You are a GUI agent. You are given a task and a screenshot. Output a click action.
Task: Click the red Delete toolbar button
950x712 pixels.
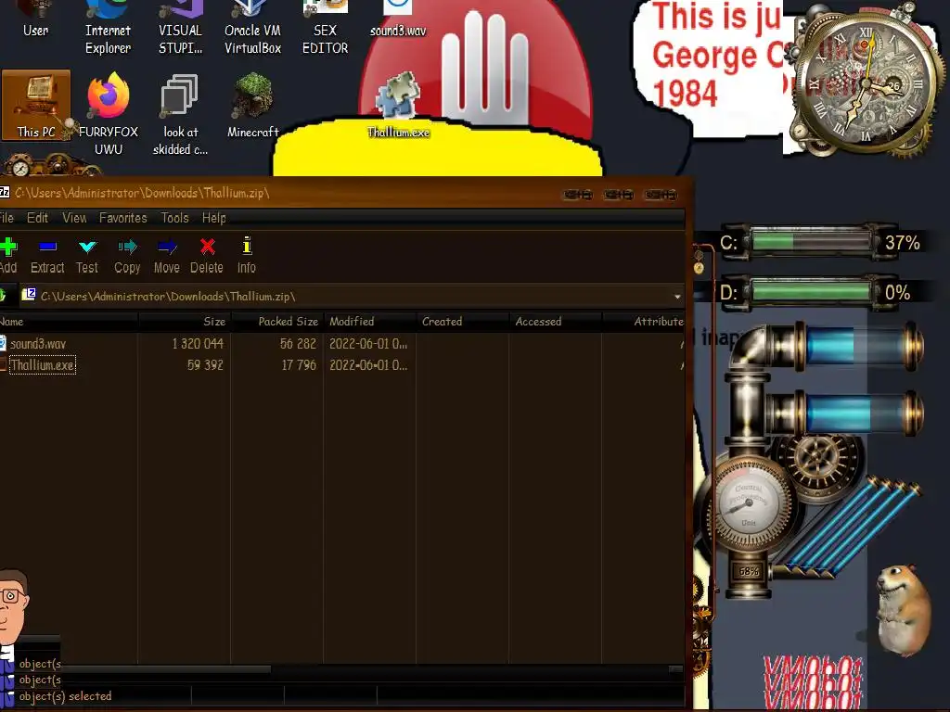pyautogui.click(x=207, y=256)
